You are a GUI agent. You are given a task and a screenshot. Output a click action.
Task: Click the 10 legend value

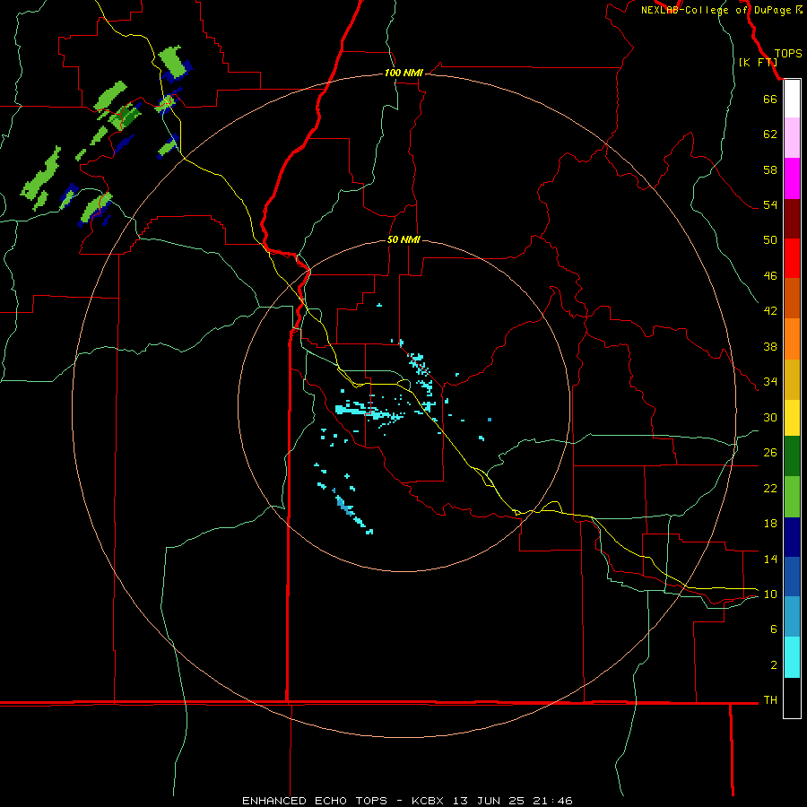770,594
